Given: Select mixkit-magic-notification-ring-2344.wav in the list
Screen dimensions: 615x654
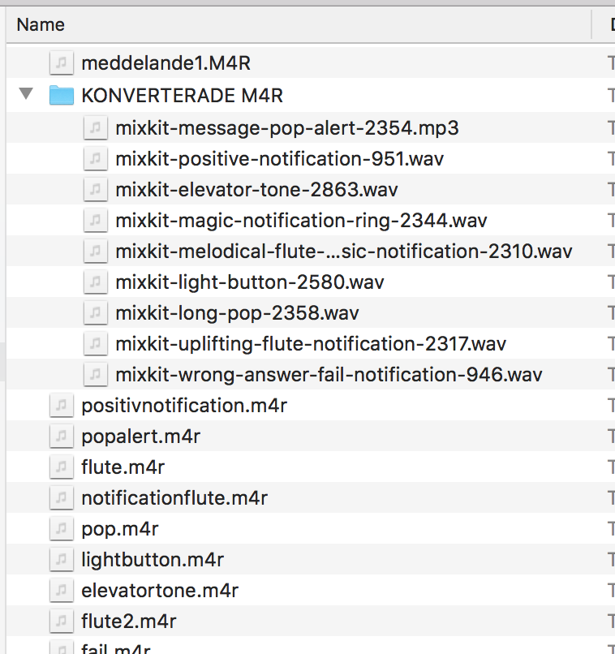Looking at the screenshot, I should pos(301,220).
